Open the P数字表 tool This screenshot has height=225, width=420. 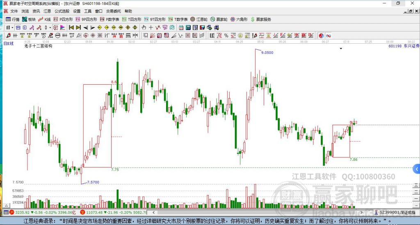(110, 19)
